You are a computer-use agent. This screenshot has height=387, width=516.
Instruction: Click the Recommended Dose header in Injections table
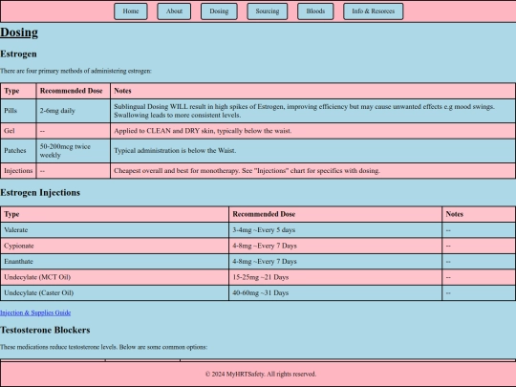(x=335, y=214)
